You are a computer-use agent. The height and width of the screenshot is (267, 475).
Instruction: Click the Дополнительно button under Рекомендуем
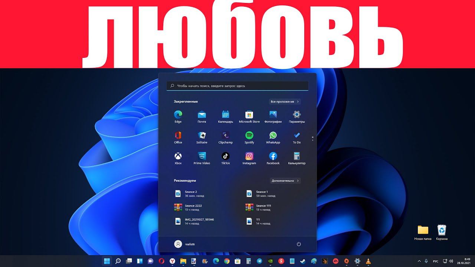point(285,181)
